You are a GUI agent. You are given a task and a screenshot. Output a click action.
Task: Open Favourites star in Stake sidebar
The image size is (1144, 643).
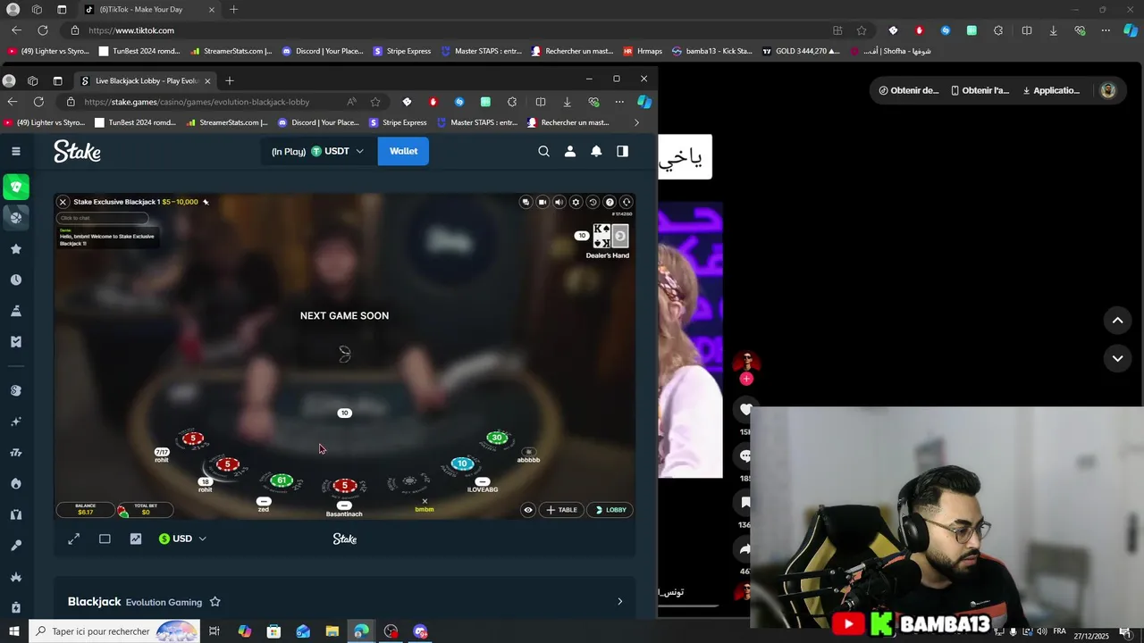[x=16, y=249]
